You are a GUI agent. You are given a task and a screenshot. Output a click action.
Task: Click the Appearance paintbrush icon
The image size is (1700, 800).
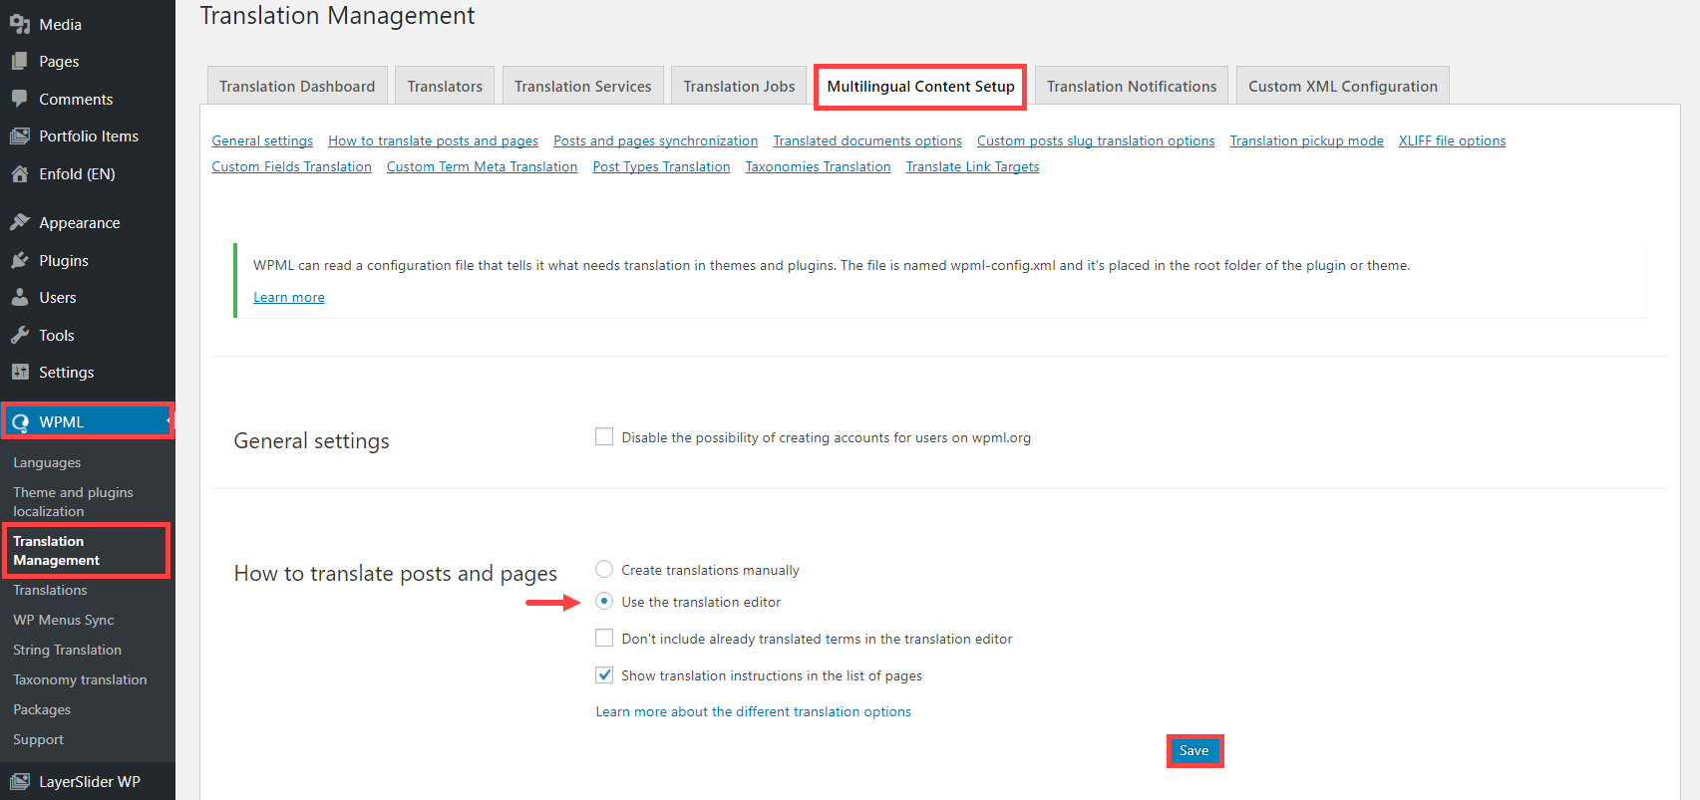[x=19, y=222]
